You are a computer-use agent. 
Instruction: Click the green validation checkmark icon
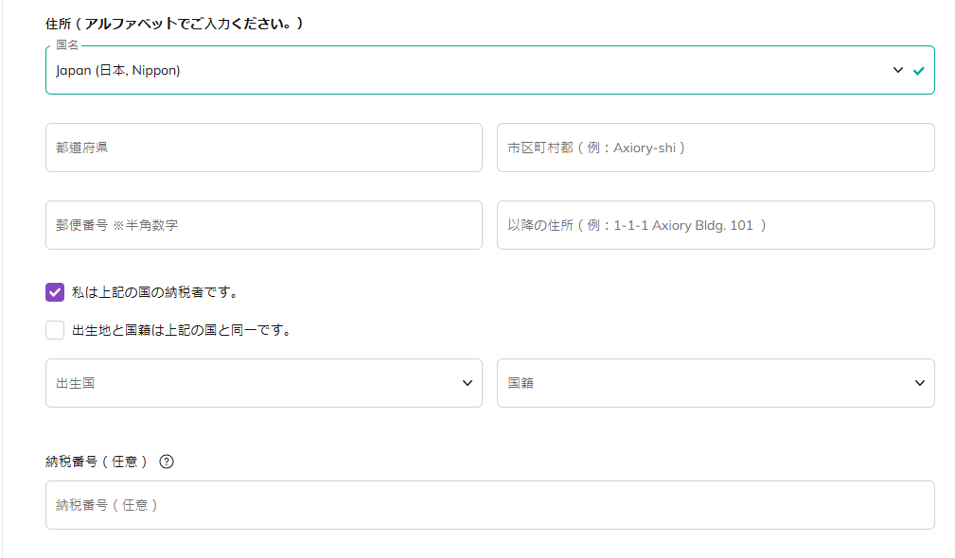point(918,71)
